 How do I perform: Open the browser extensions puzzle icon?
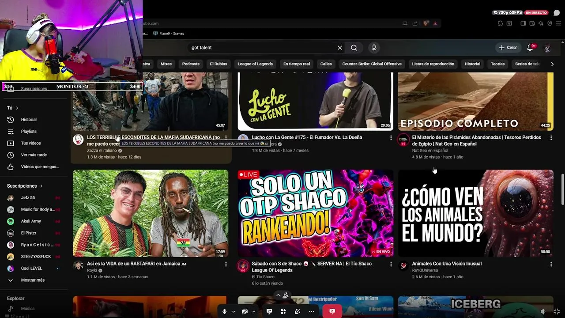click(500, 23)
